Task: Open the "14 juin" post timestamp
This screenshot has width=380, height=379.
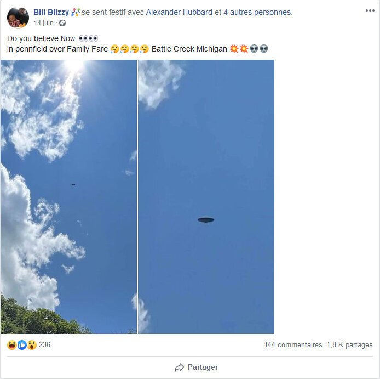Action: pos(44,23)
